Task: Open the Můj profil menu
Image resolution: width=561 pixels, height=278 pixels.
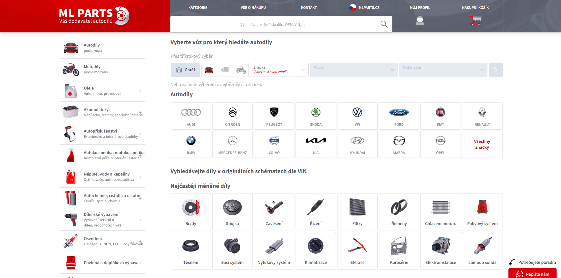Action: (420, 8)
